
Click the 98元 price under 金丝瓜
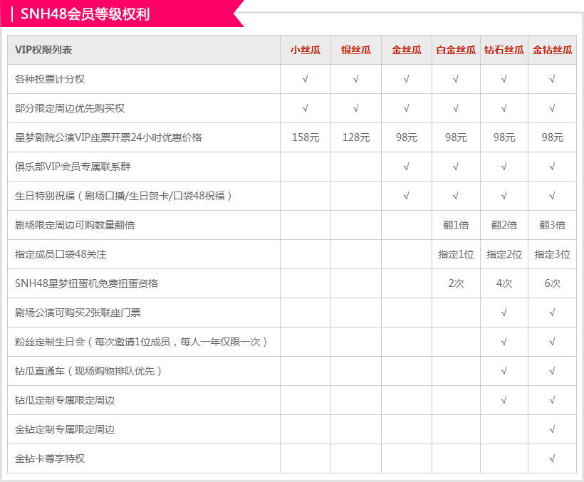[407, 137]
